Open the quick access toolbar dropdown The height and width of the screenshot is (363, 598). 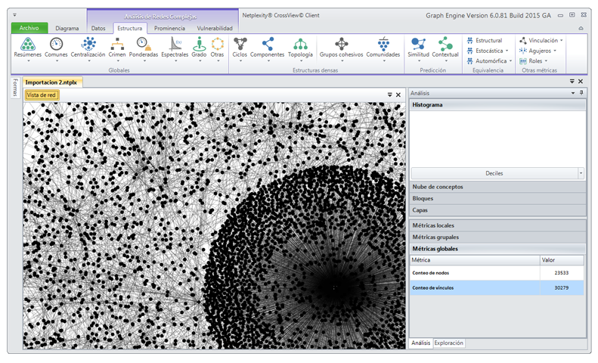pos(14,15)
